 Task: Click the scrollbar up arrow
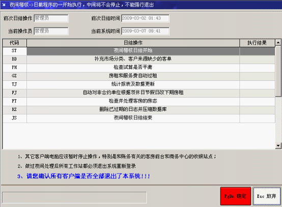pyautogui.click(x=278, y=43)
